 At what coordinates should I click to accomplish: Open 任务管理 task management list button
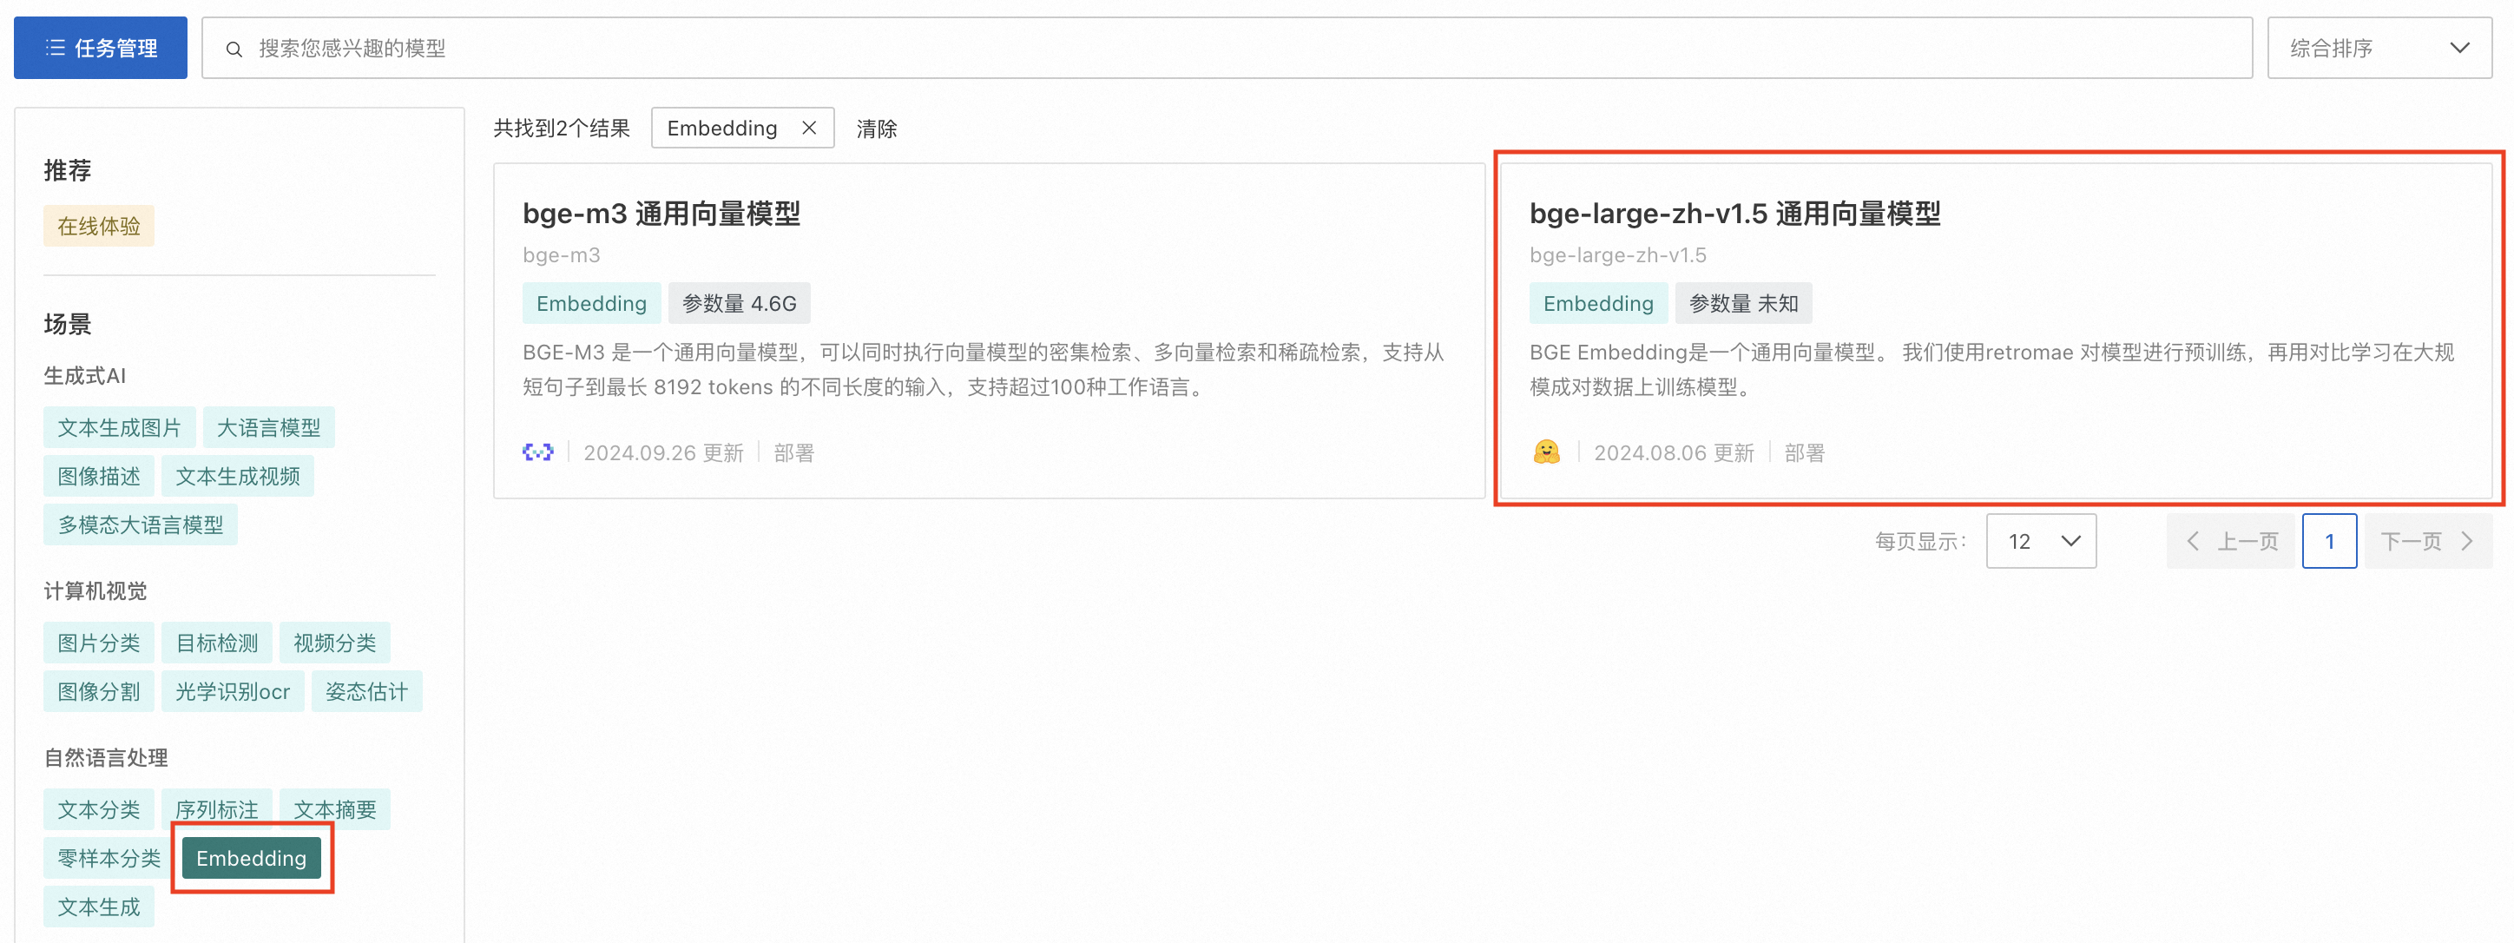[x=101, y=48]
